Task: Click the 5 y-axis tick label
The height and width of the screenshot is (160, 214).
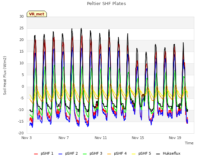Action: tap(23, 75)
